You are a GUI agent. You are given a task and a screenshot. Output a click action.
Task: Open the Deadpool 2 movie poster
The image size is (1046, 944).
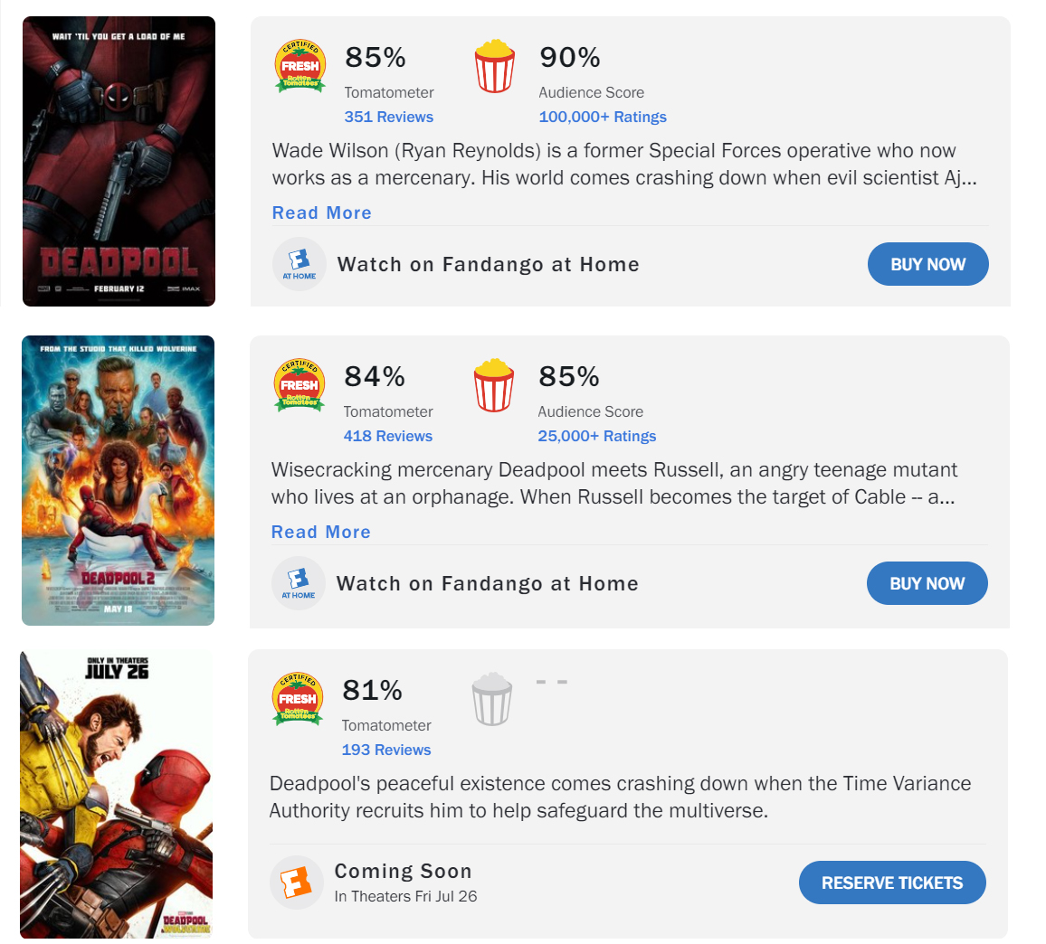pos(119,480)
